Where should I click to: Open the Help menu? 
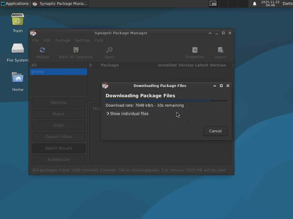(99, 40)
